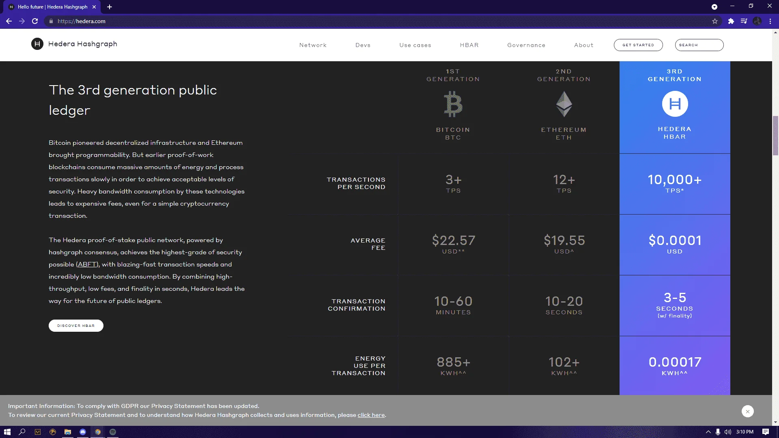Click the browser forward arrow

pos(22,21)
